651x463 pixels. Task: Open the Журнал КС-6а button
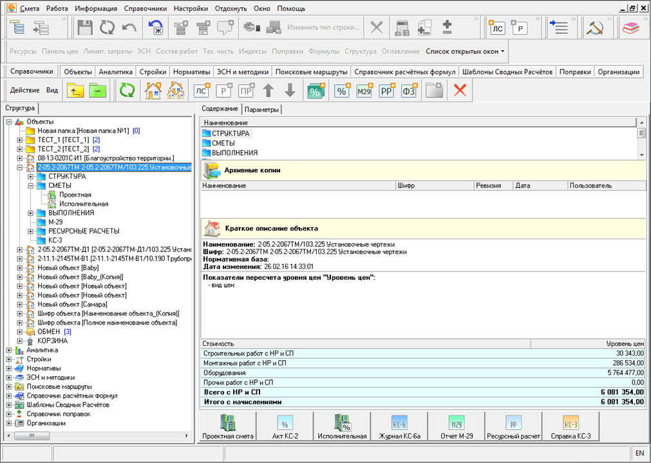(399, 426)
